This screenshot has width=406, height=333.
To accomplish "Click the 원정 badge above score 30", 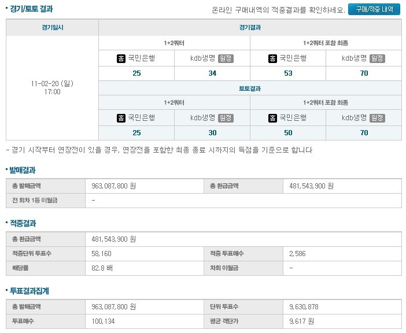I will tap(226, 119).
